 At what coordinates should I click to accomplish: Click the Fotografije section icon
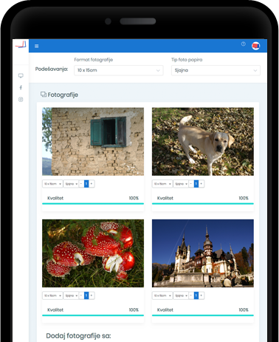click(44, 95)
